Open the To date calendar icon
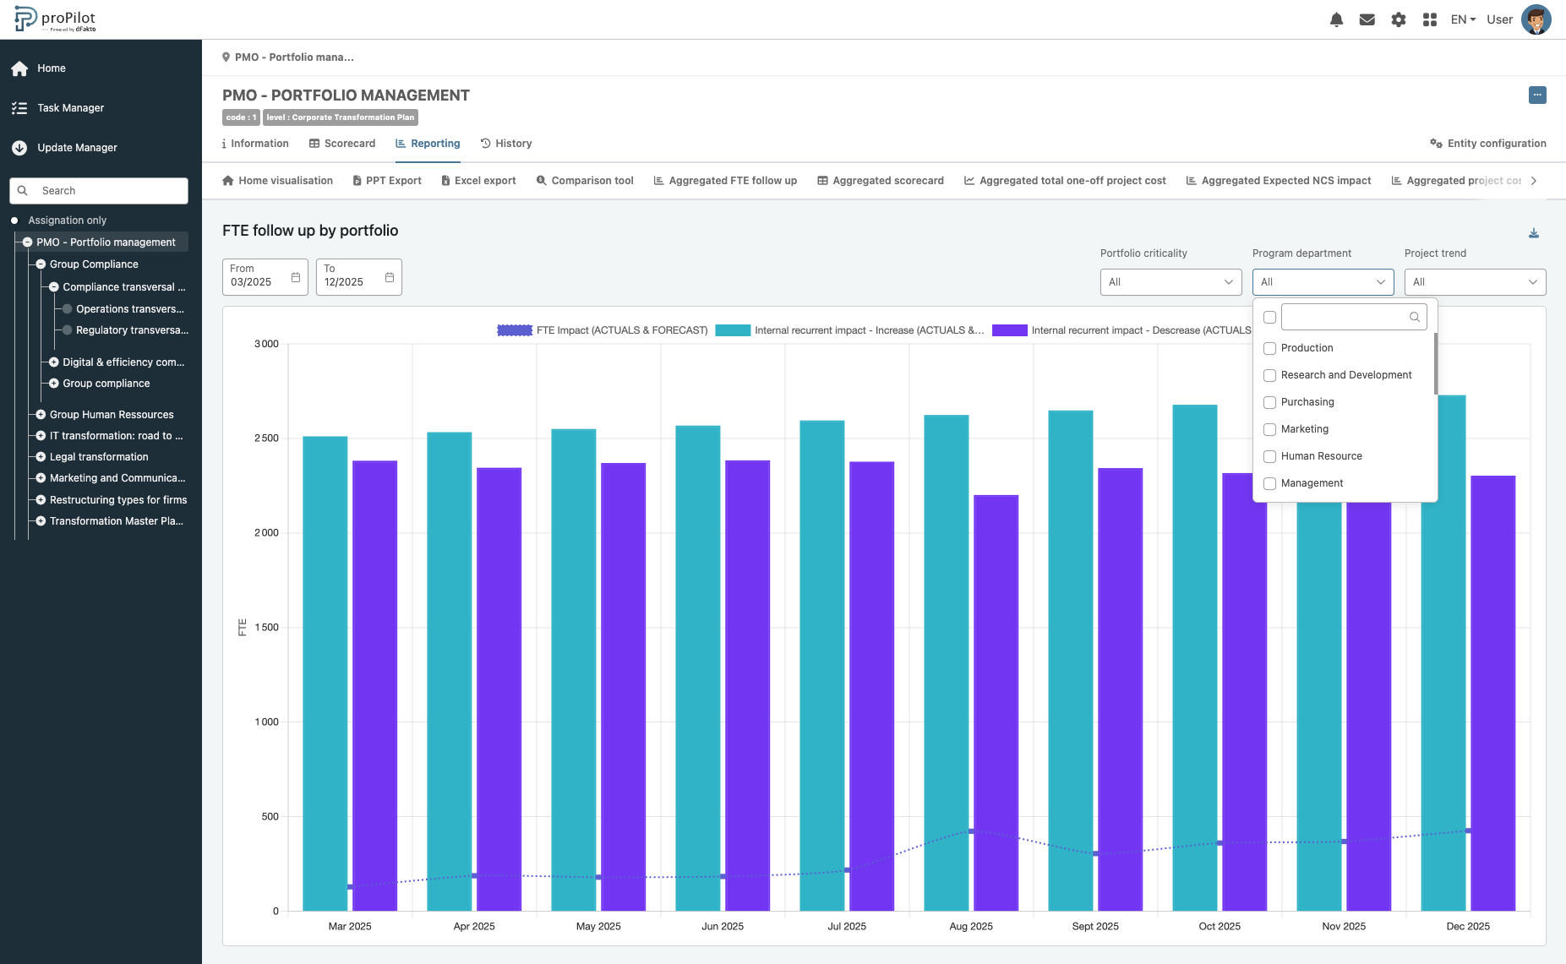Viewport: 1566px width, 964px height. tap(390, 277)
